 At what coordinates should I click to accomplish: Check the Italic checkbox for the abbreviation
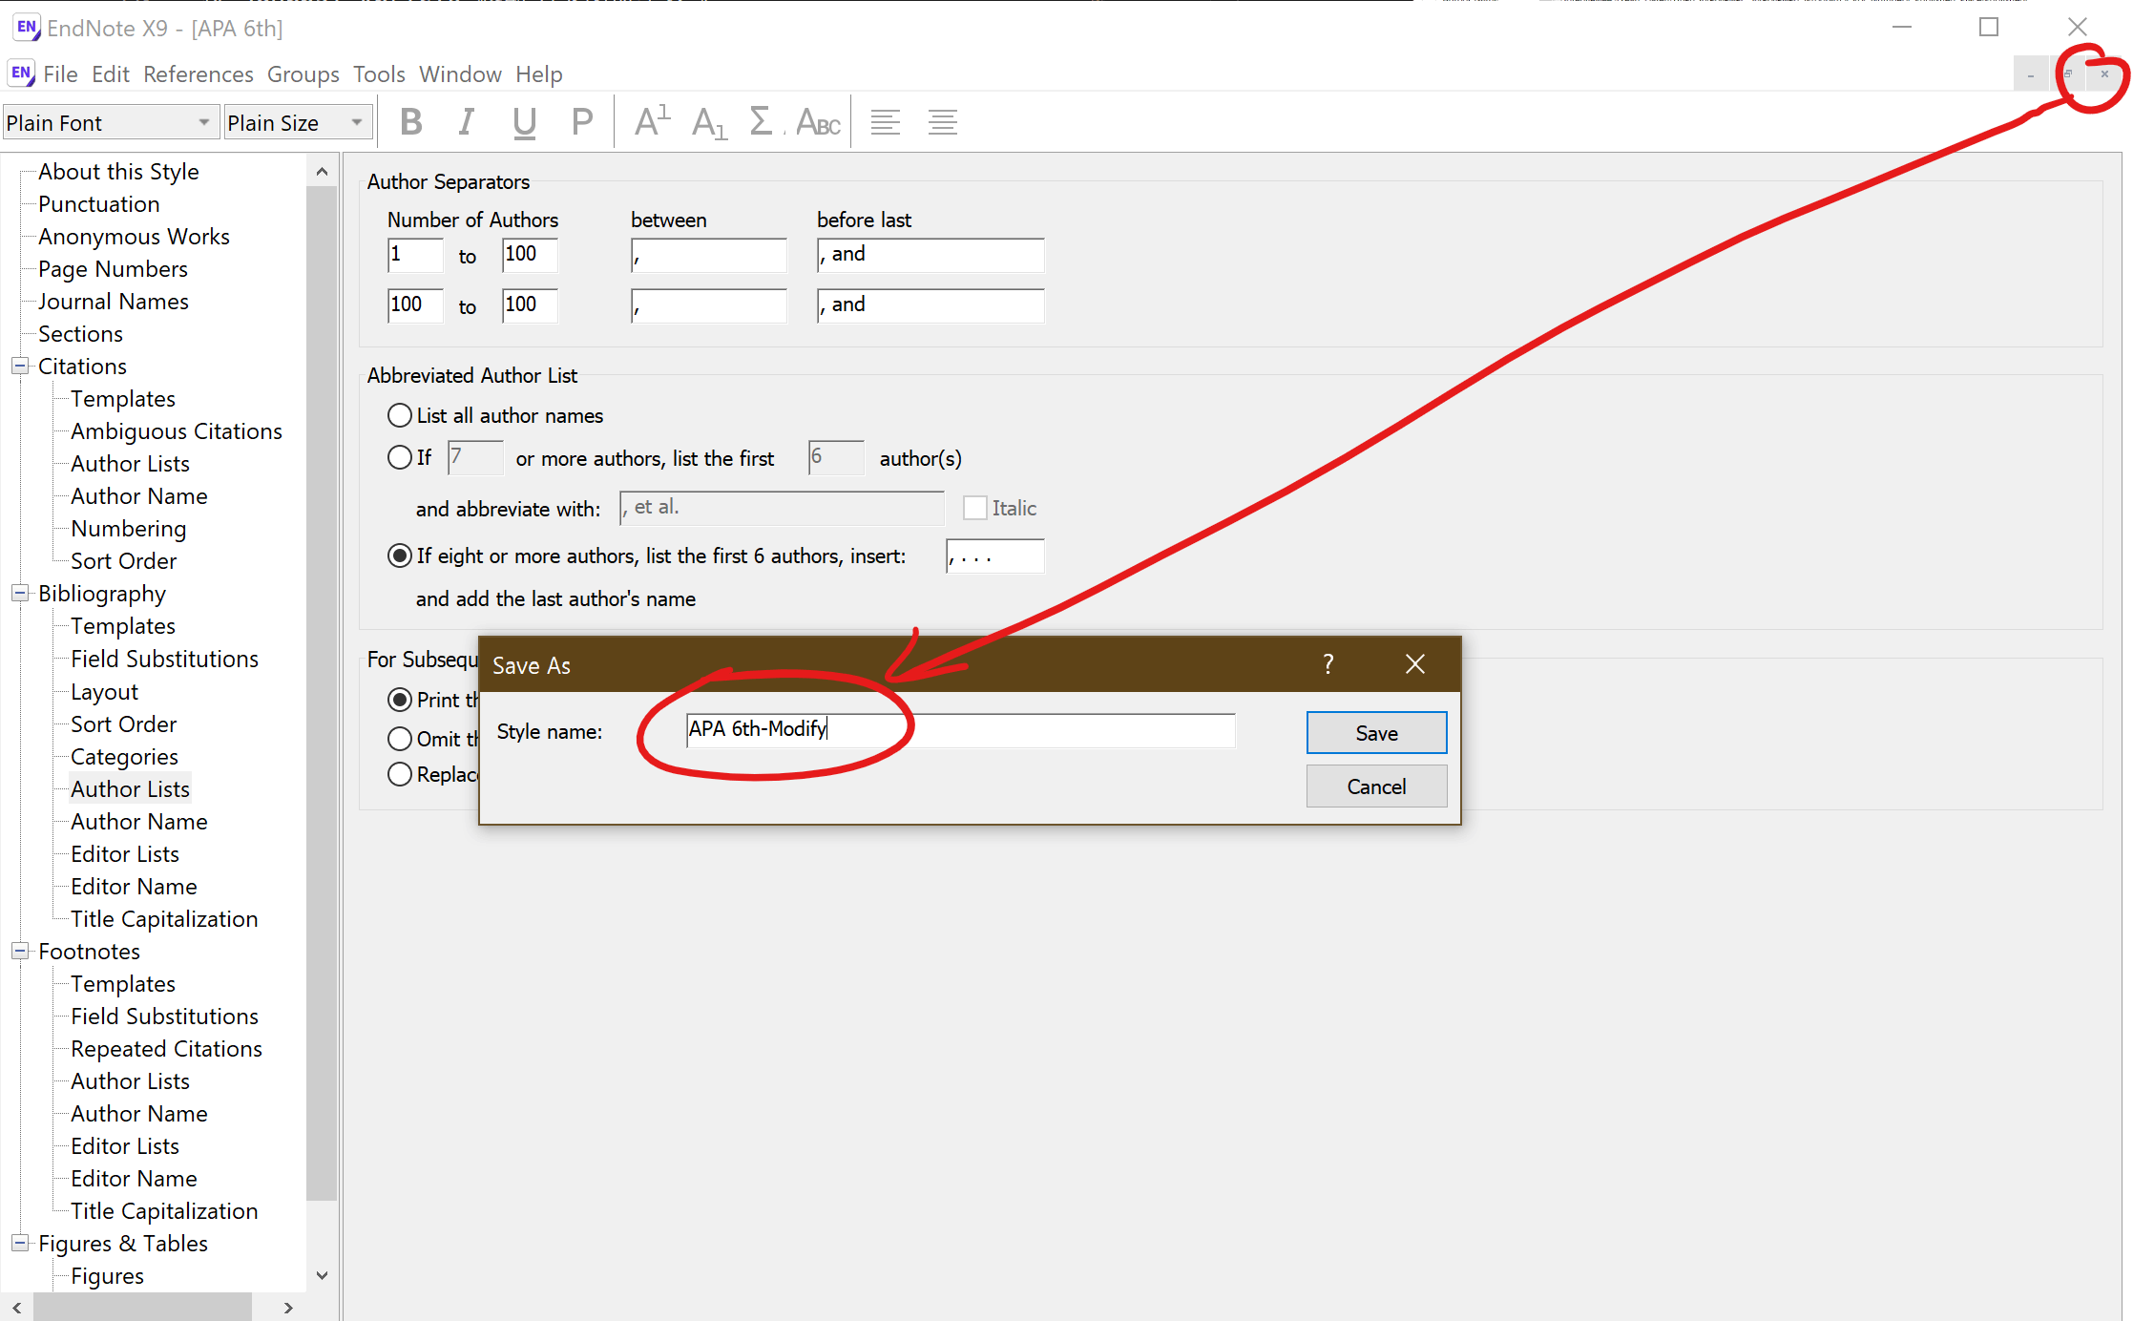click(x=974, y=508)
